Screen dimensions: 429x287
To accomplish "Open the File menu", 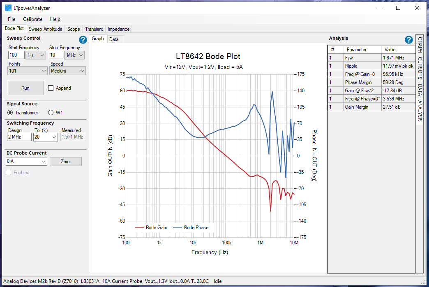I will [x=11, y=19].
